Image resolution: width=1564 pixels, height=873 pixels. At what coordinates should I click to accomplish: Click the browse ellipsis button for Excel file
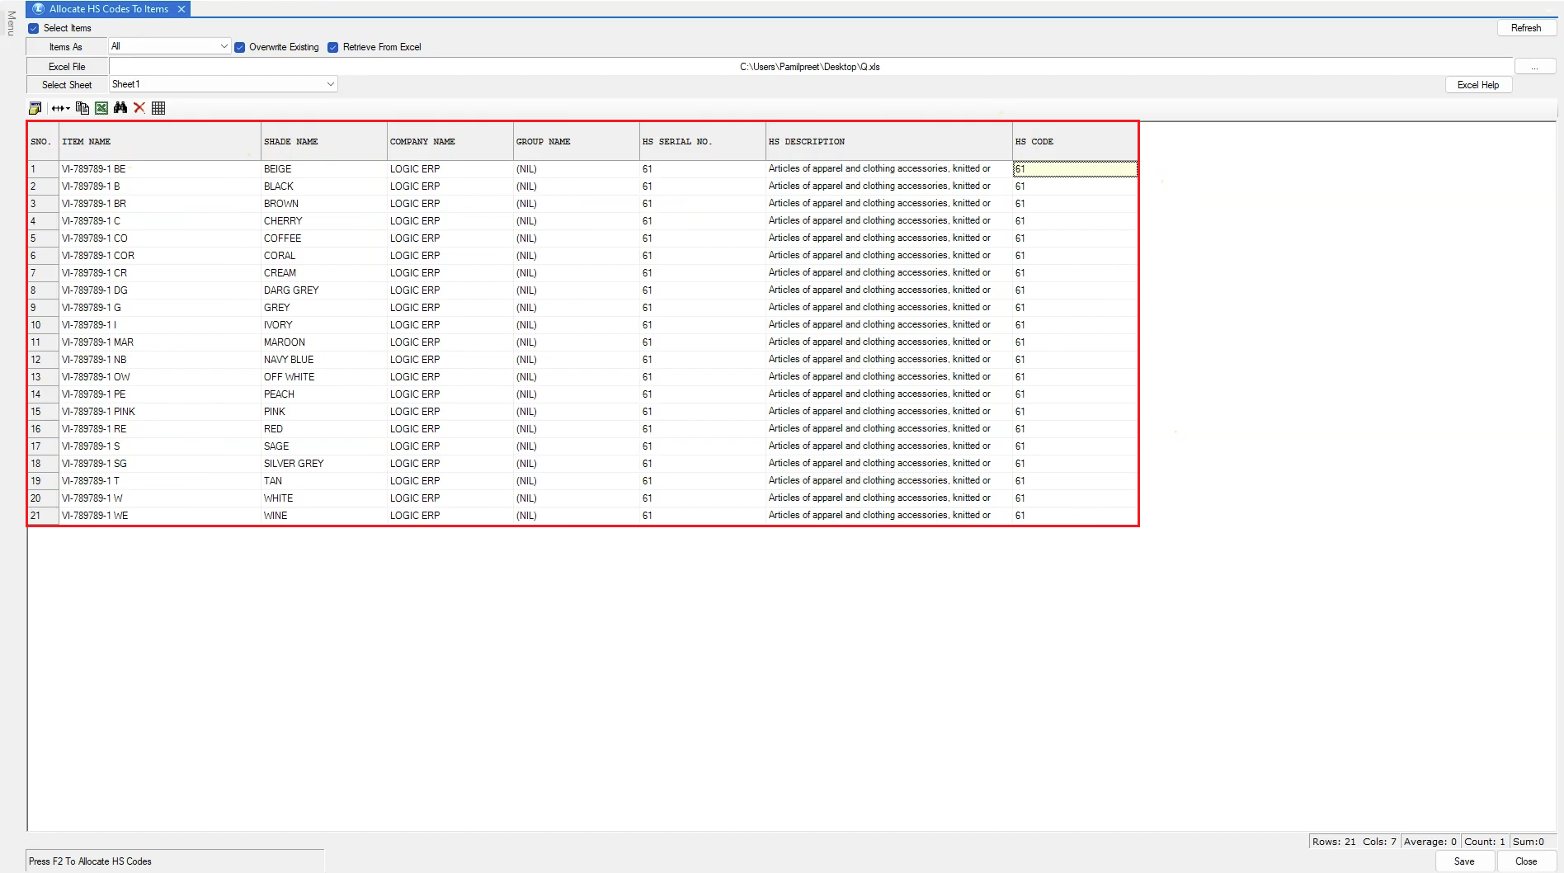1534,67
